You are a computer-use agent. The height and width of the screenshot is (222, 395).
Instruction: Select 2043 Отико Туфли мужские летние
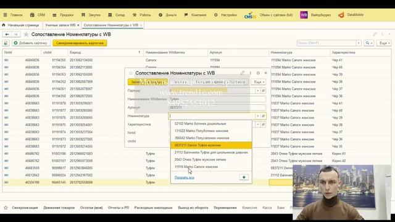[x=211, y=160]
